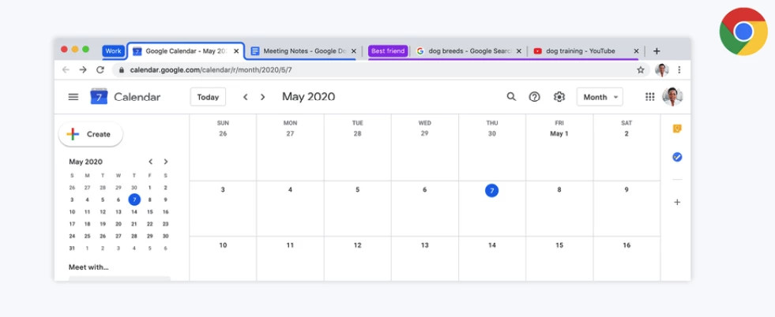The width and height of the screenshot is (775, 317).
Task: Collapse the Work tab group
Action: (x=113, y=50)
